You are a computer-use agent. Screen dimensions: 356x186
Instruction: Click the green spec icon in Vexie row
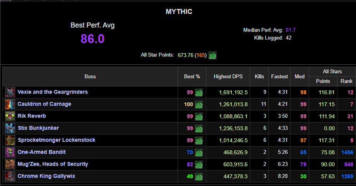[x=199, y=93]
